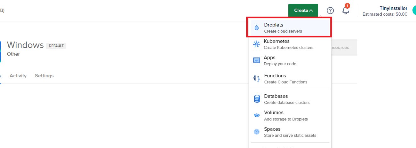Click the Apps code window icon
Screen dimensions: 416x148
click(256, 60)
